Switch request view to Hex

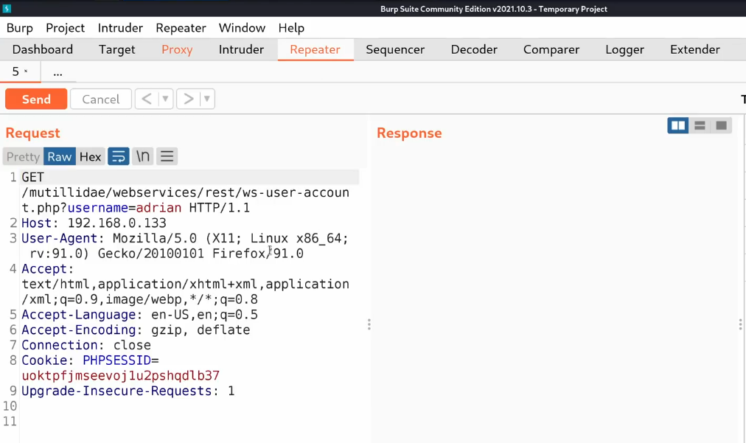coord(90,156)
